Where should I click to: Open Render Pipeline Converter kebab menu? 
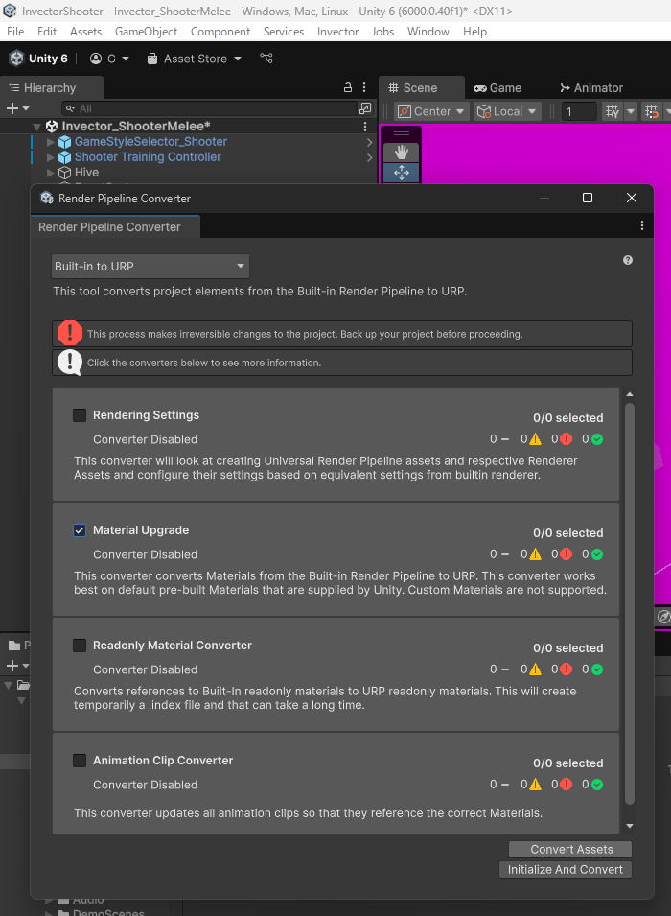tap(642, 226)
